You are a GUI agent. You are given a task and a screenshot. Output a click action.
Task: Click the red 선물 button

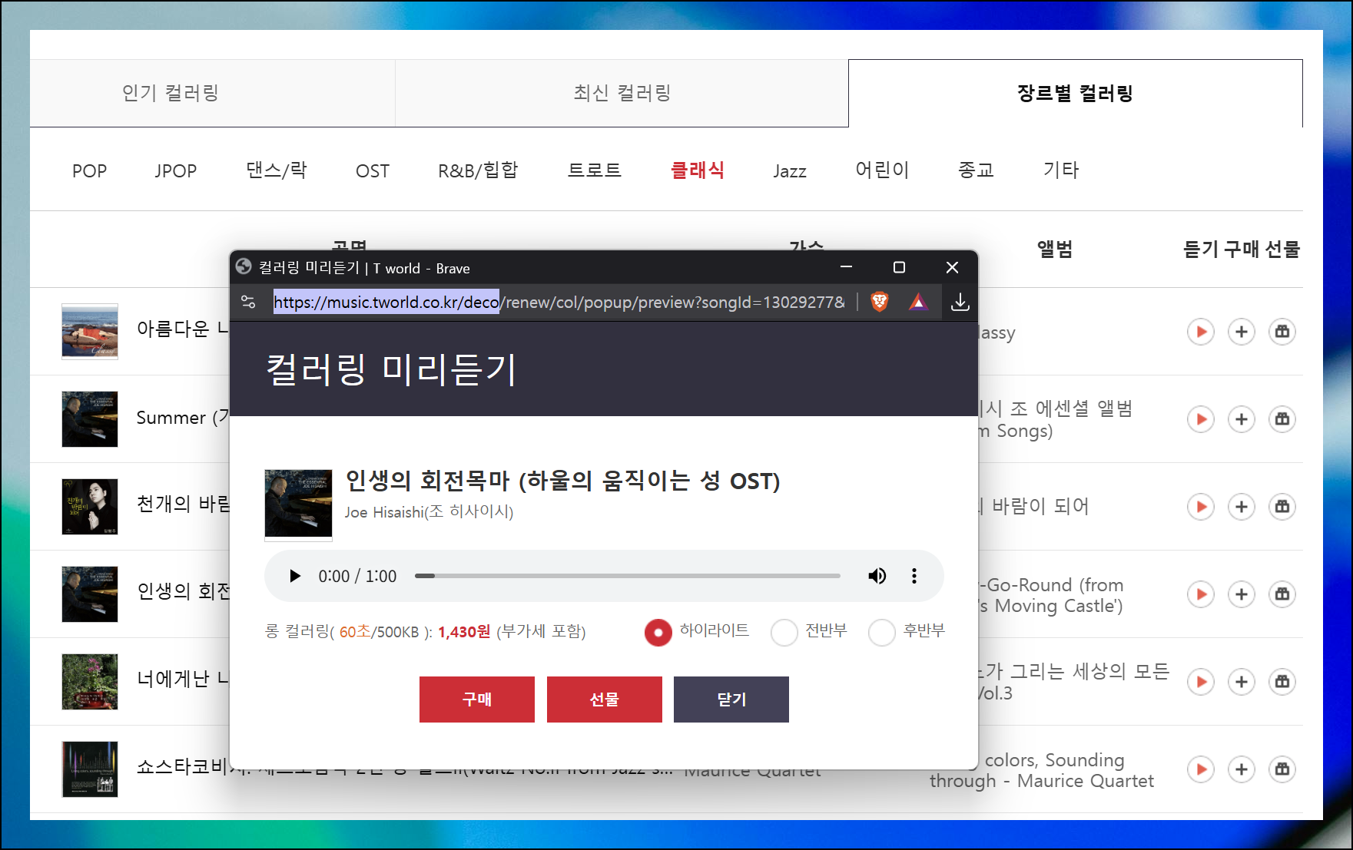(x=605, y=700)
